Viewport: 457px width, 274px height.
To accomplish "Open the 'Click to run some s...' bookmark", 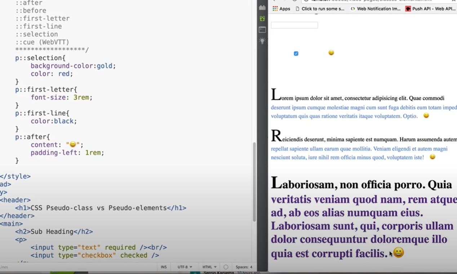I will click(x=320, y=9).
